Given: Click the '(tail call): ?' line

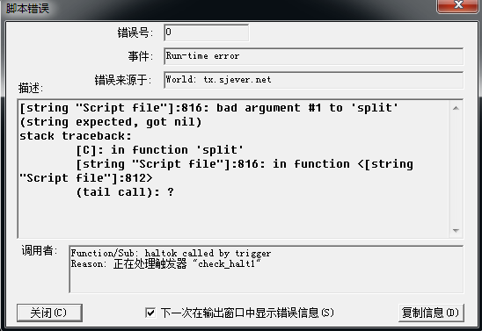Looking at the screenshot, I should [125, 192].
